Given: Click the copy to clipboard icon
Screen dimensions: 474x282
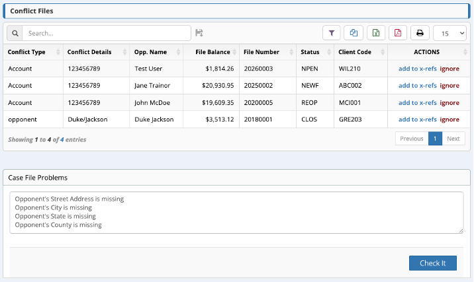Looking at the screenshot, I should point(354,33).
